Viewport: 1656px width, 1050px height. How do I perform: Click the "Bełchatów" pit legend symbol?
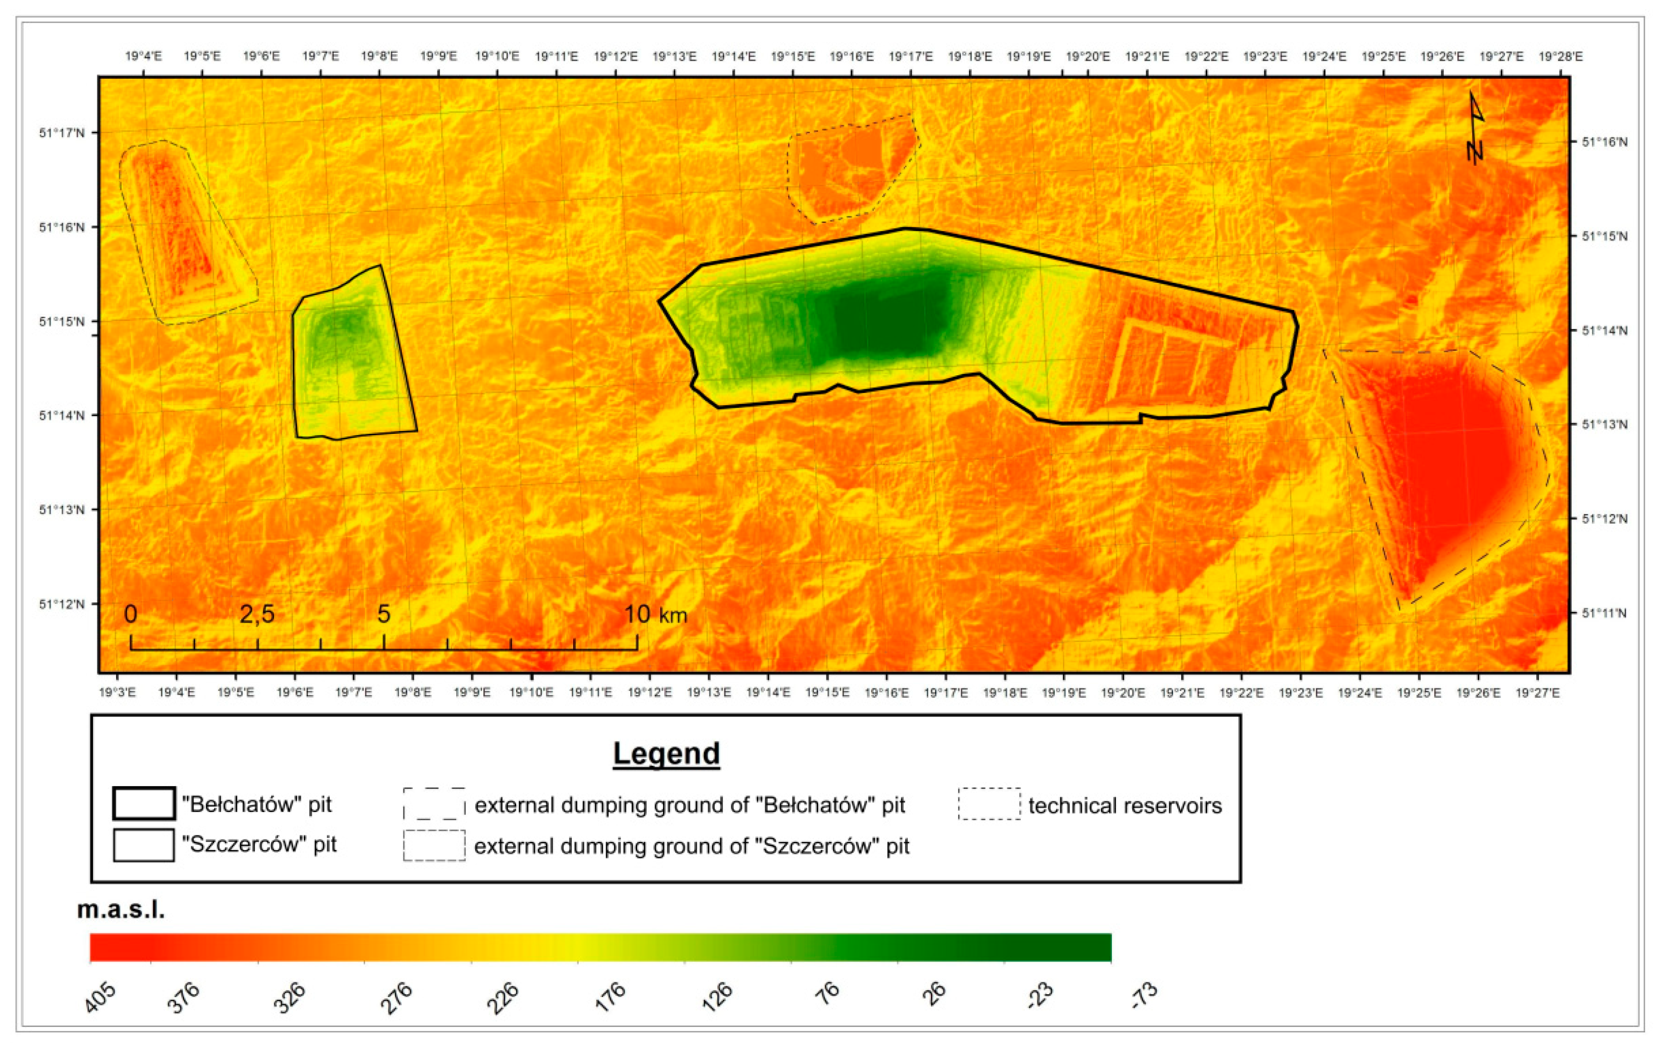[x=144, y=804]
